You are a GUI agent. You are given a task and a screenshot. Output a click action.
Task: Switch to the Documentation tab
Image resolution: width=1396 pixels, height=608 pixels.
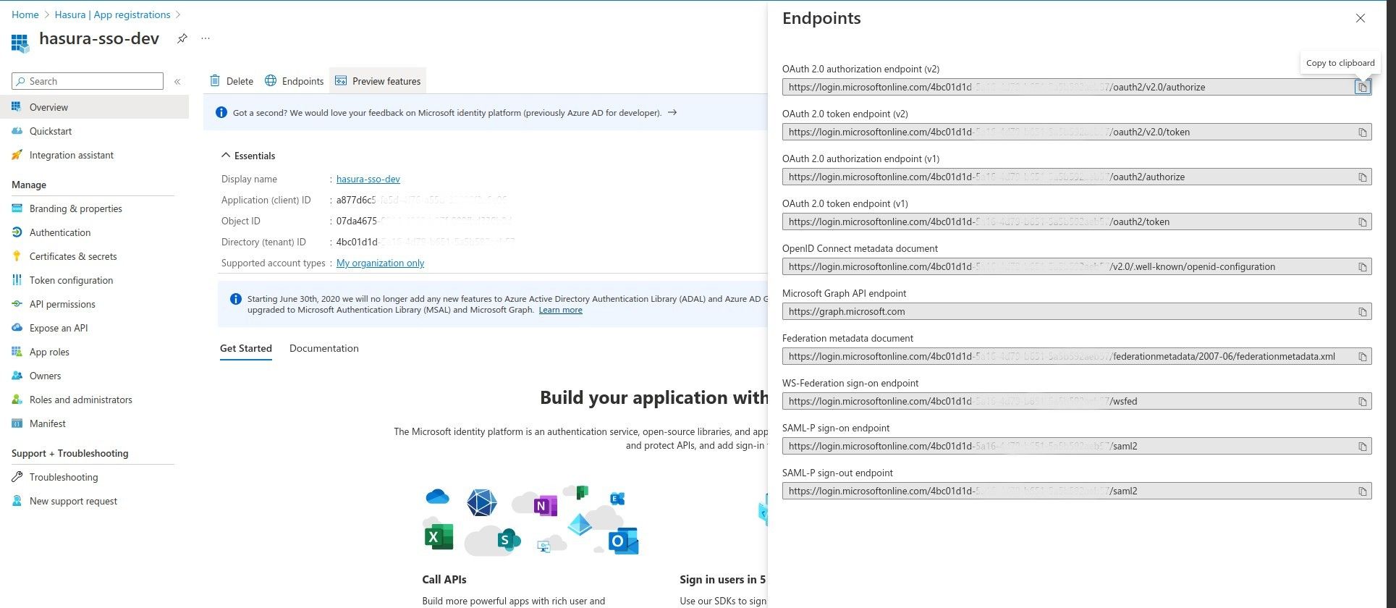point(323,348)
